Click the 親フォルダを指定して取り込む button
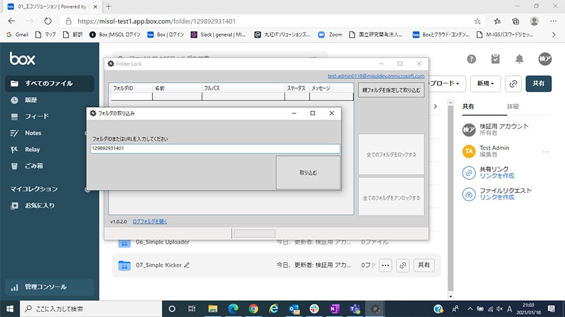The height and width of the screenshot is (317, 565). [391, 90]
